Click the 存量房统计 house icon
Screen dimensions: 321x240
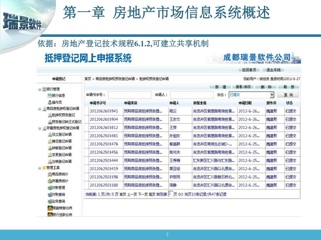click(x=50, y=181)
